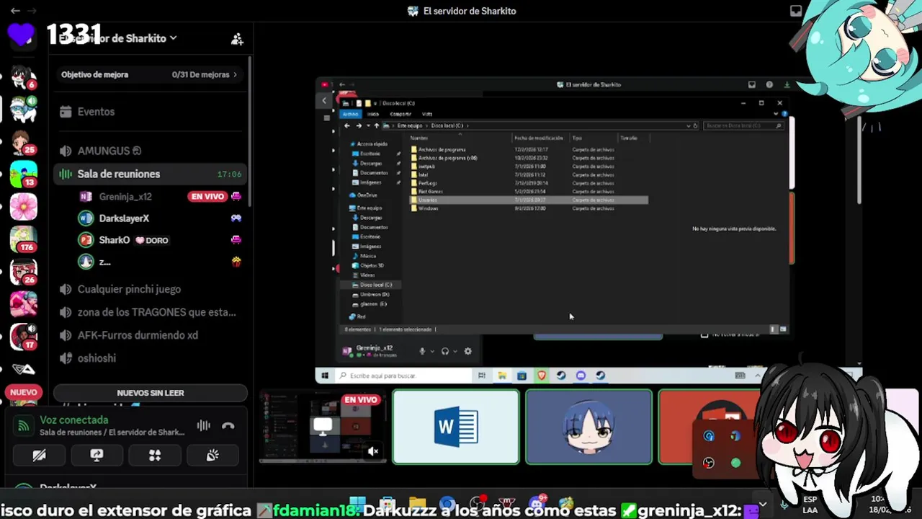Open Activities launcher in voice panel
The height and width of the screenshot is (519, 922).
[x=154, y=456]
